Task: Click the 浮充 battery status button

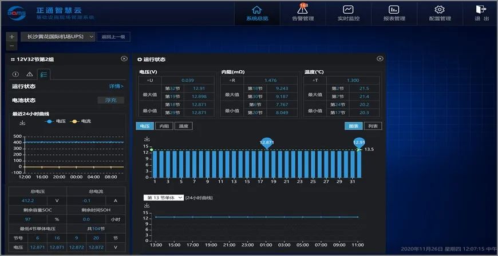Action: 111,100
